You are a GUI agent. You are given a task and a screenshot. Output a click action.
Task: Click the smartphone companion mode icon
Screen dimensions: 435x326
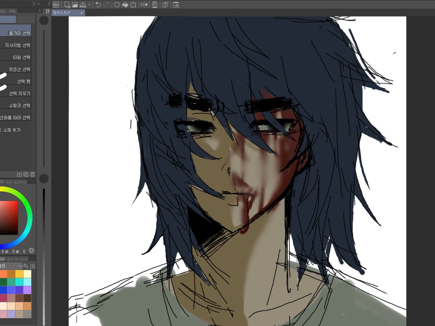[x=155, y=5]
